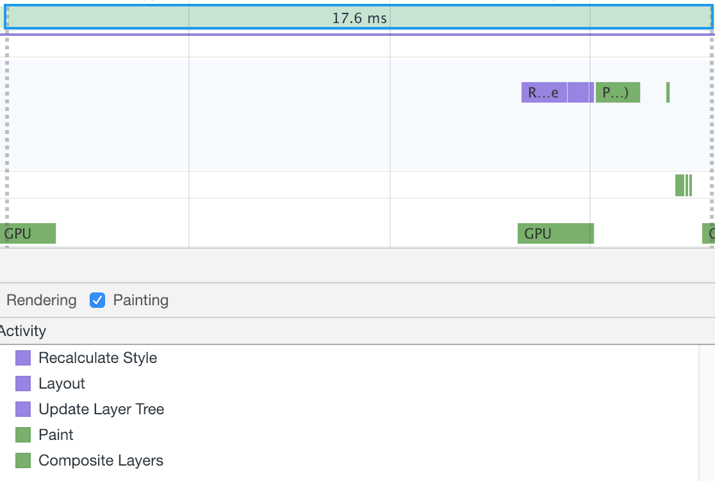
Task: Select the Update Layer Tree row
Action: (349, 409)
